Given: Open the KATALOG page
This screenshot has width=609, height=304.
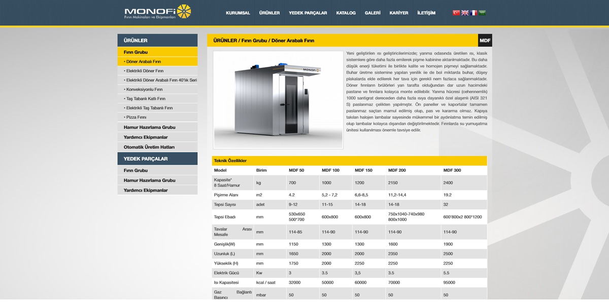Looking at the screenshot, I should (346, 13).
